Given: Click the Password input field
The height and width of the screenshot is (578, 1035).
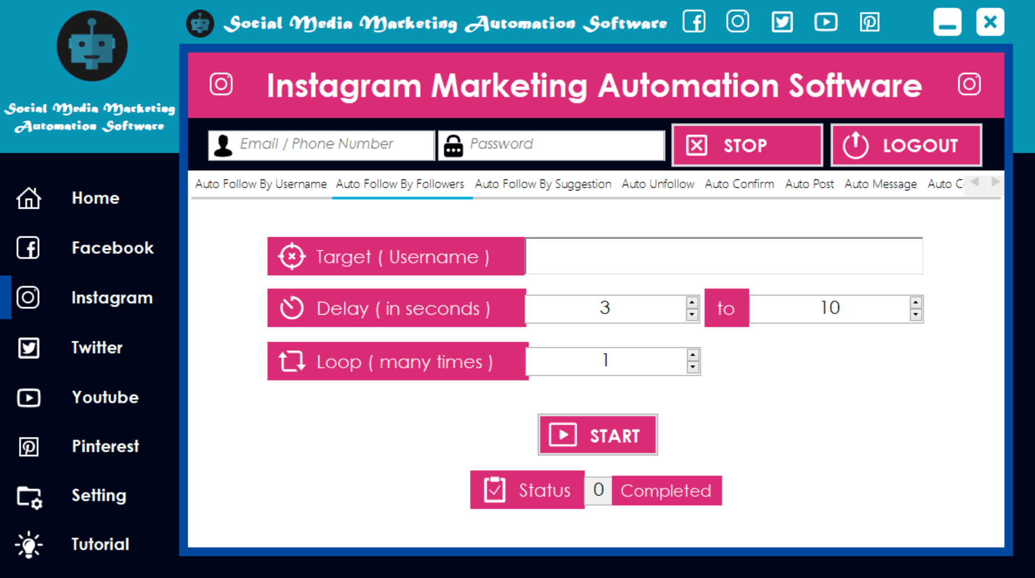Looking at the screenshot, I should [551, 144].
